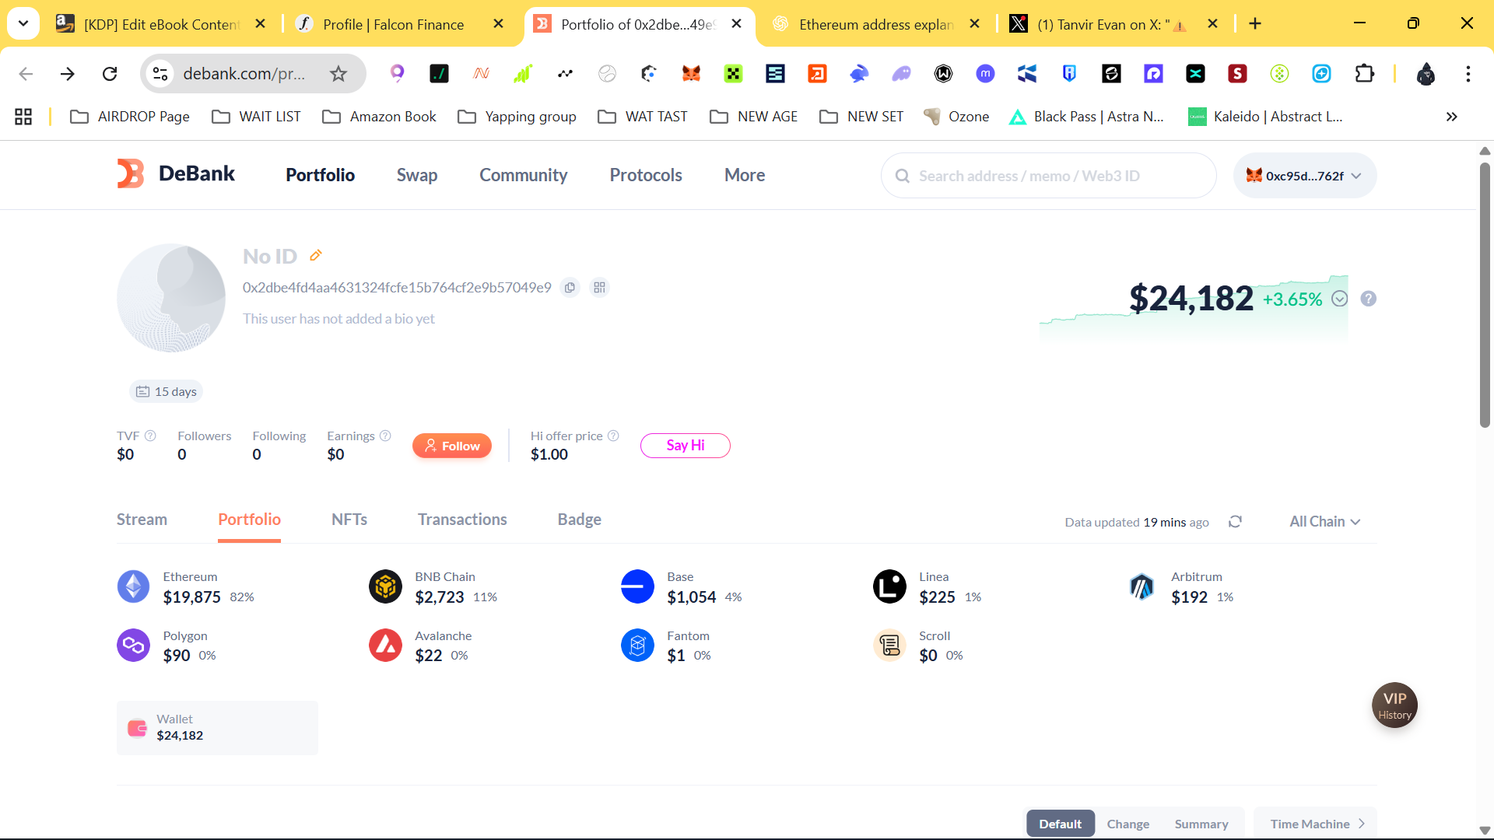Expand hidden bookmarks chevron
The height and width of the screenshot is (840, 1494).
1451,117
